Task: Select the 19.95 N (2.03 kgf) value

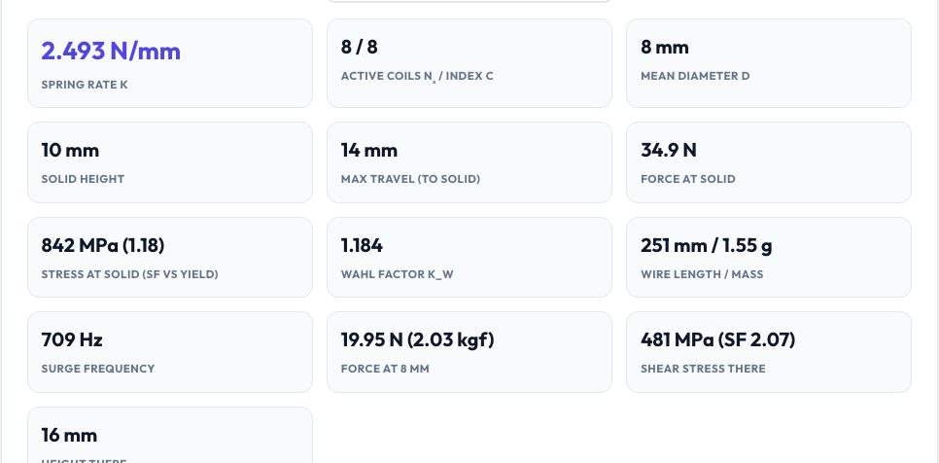Action: [417, 340]
